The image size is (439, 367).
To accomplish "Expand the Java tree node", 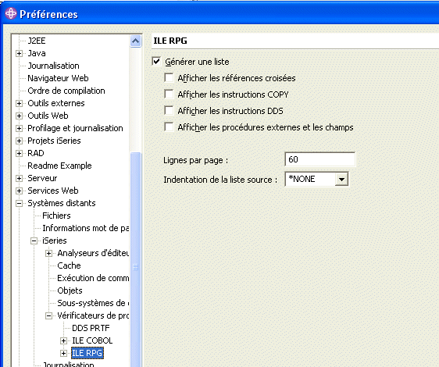I will pos(19,53).
